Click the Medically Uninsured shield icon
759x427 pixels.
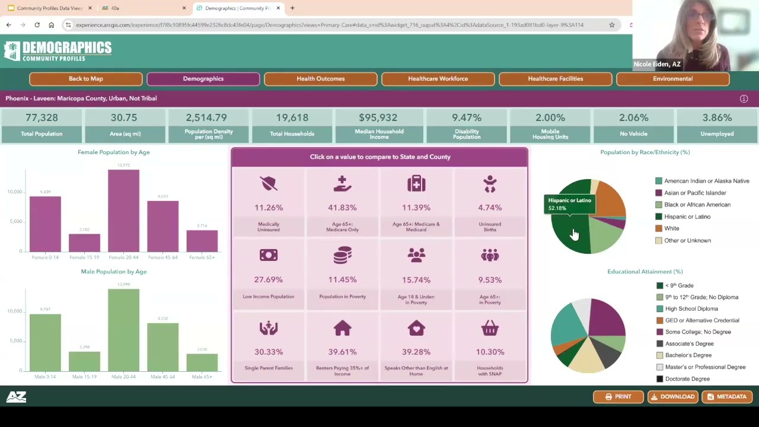(x=269, y=184)
